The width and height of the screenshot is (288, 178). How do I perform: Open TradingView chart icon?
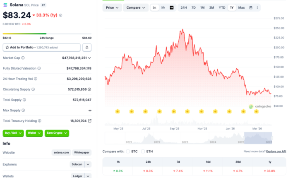(172, 7)
